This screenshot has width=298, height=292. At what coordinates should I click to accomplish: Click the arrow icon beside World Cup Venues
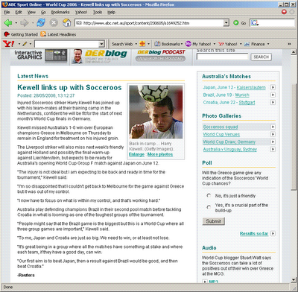coord(273,134)
